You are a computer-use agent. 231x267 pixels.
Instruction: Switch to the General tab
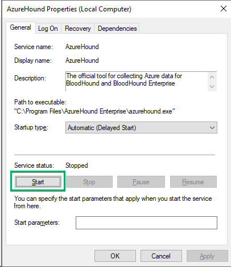[20, 27]
